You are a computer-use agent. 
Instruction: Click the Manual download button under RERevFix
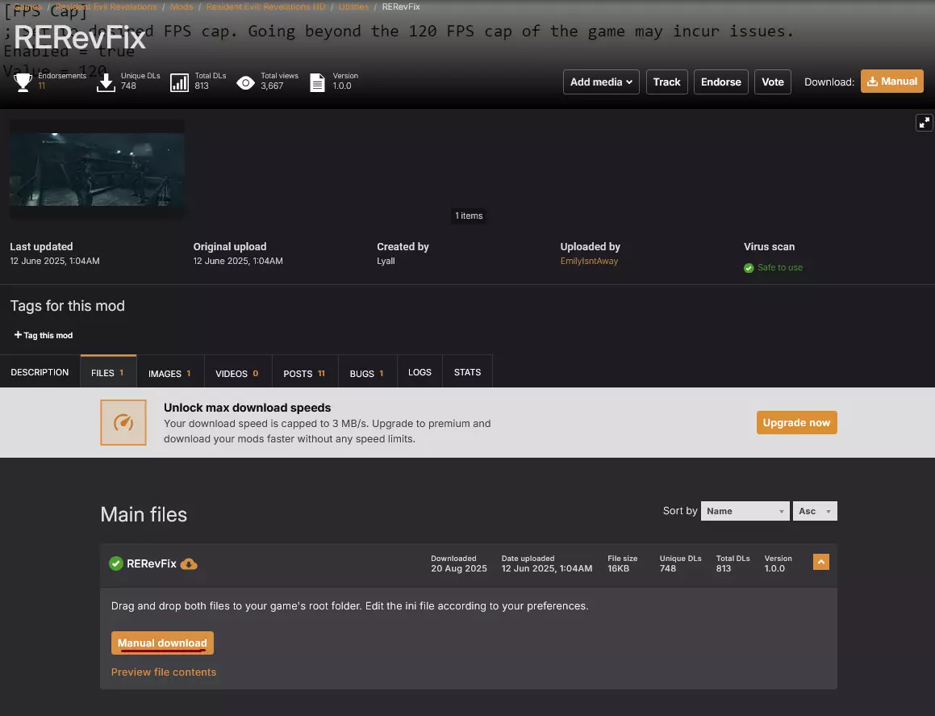coord(162,643)
